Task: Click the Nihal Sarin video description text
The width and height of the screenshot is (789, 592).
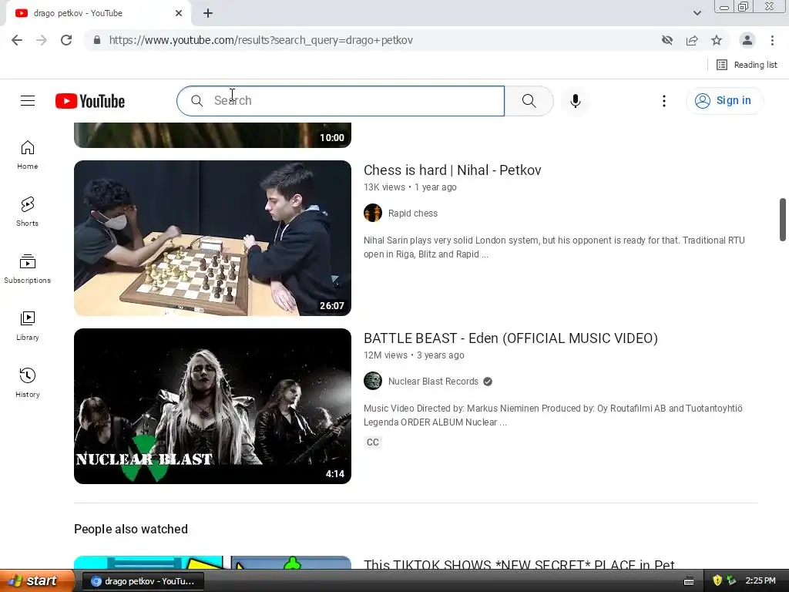Action: point(554,247)
